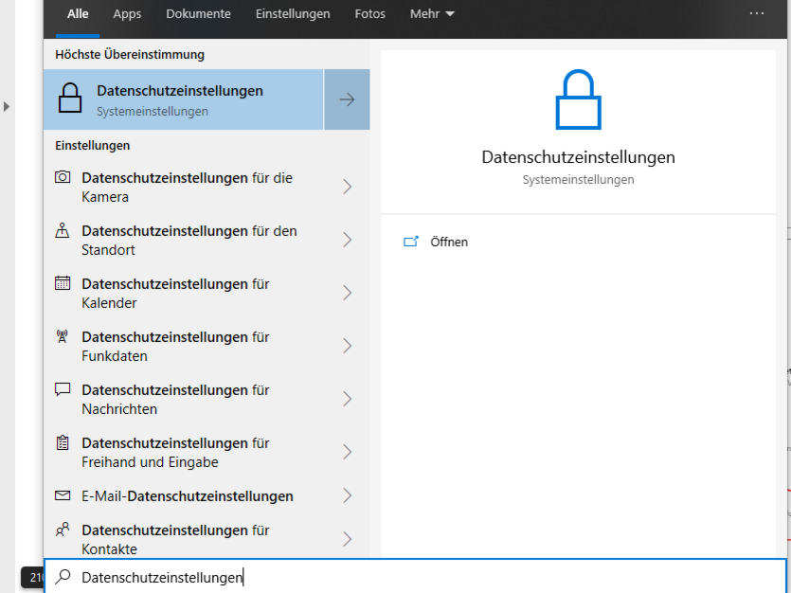The width and height of the screenshot is (791, 593).
Task: Expand chevron for Standort privacy settings
Action: pyautogui.click(x=347, y=240)
